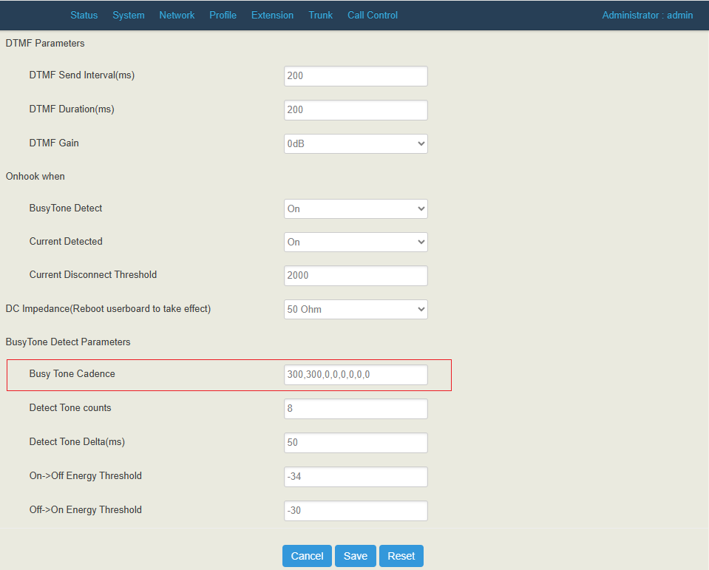Click the Detect Tone counts field
Screen dimensions: 709x570
(x=356, y=408)
